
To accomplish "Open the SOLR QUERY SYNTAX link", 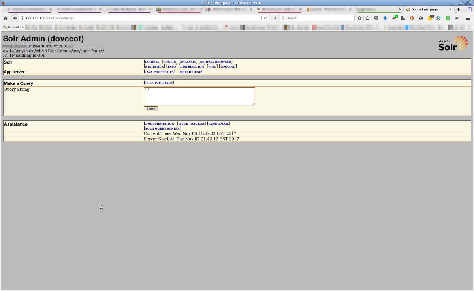I will 163,128.
